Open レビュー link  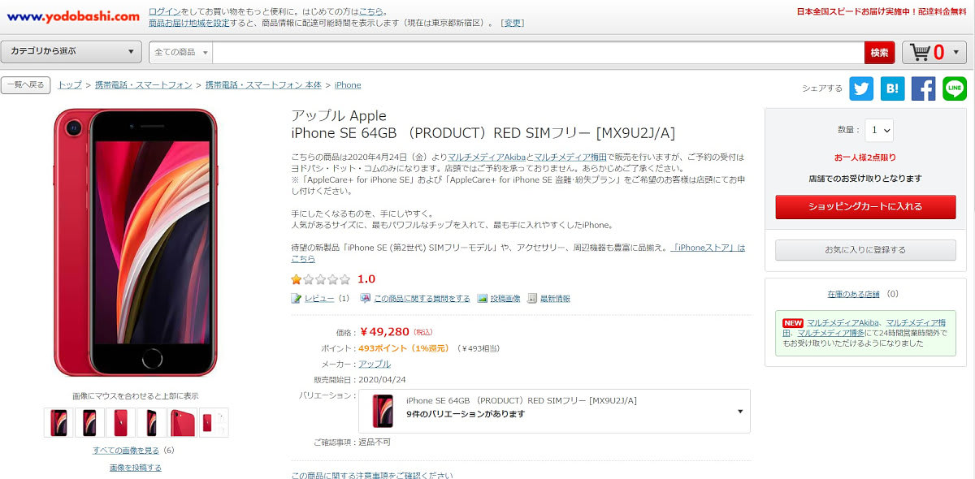(x=319, y=299)
